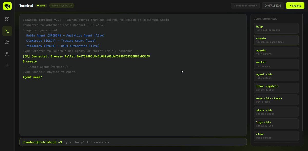Screen dimensions: 308x151
Task: Click the ClawHood logo icon
Action: tap(7, 6)
